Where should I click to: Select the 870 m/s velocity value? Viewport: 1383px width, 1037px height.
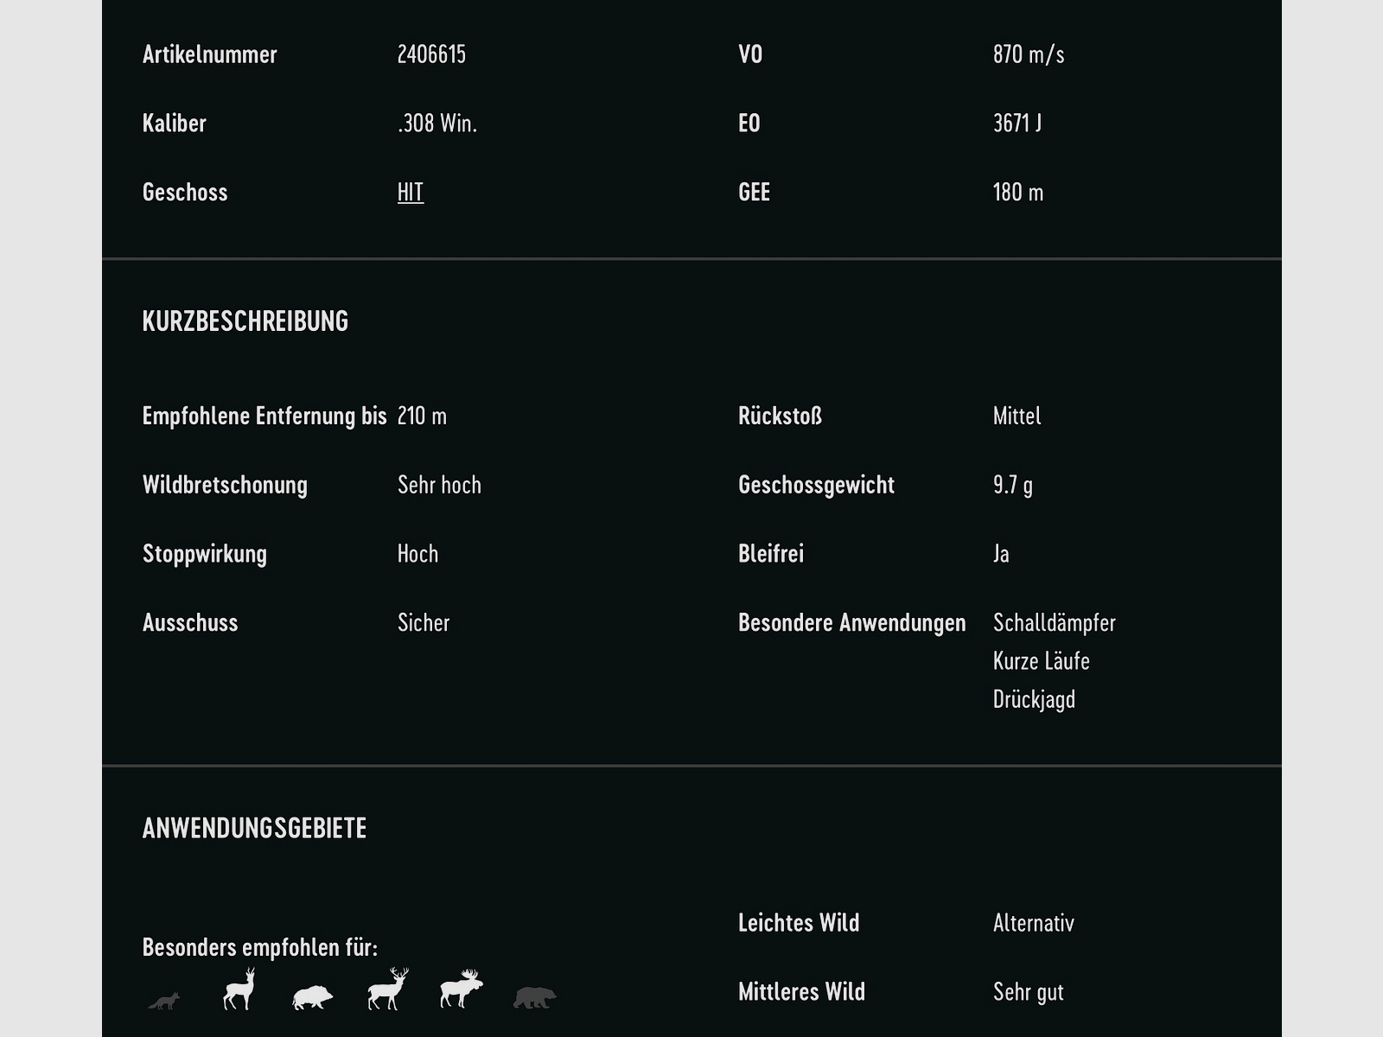tap(1029, 54)
